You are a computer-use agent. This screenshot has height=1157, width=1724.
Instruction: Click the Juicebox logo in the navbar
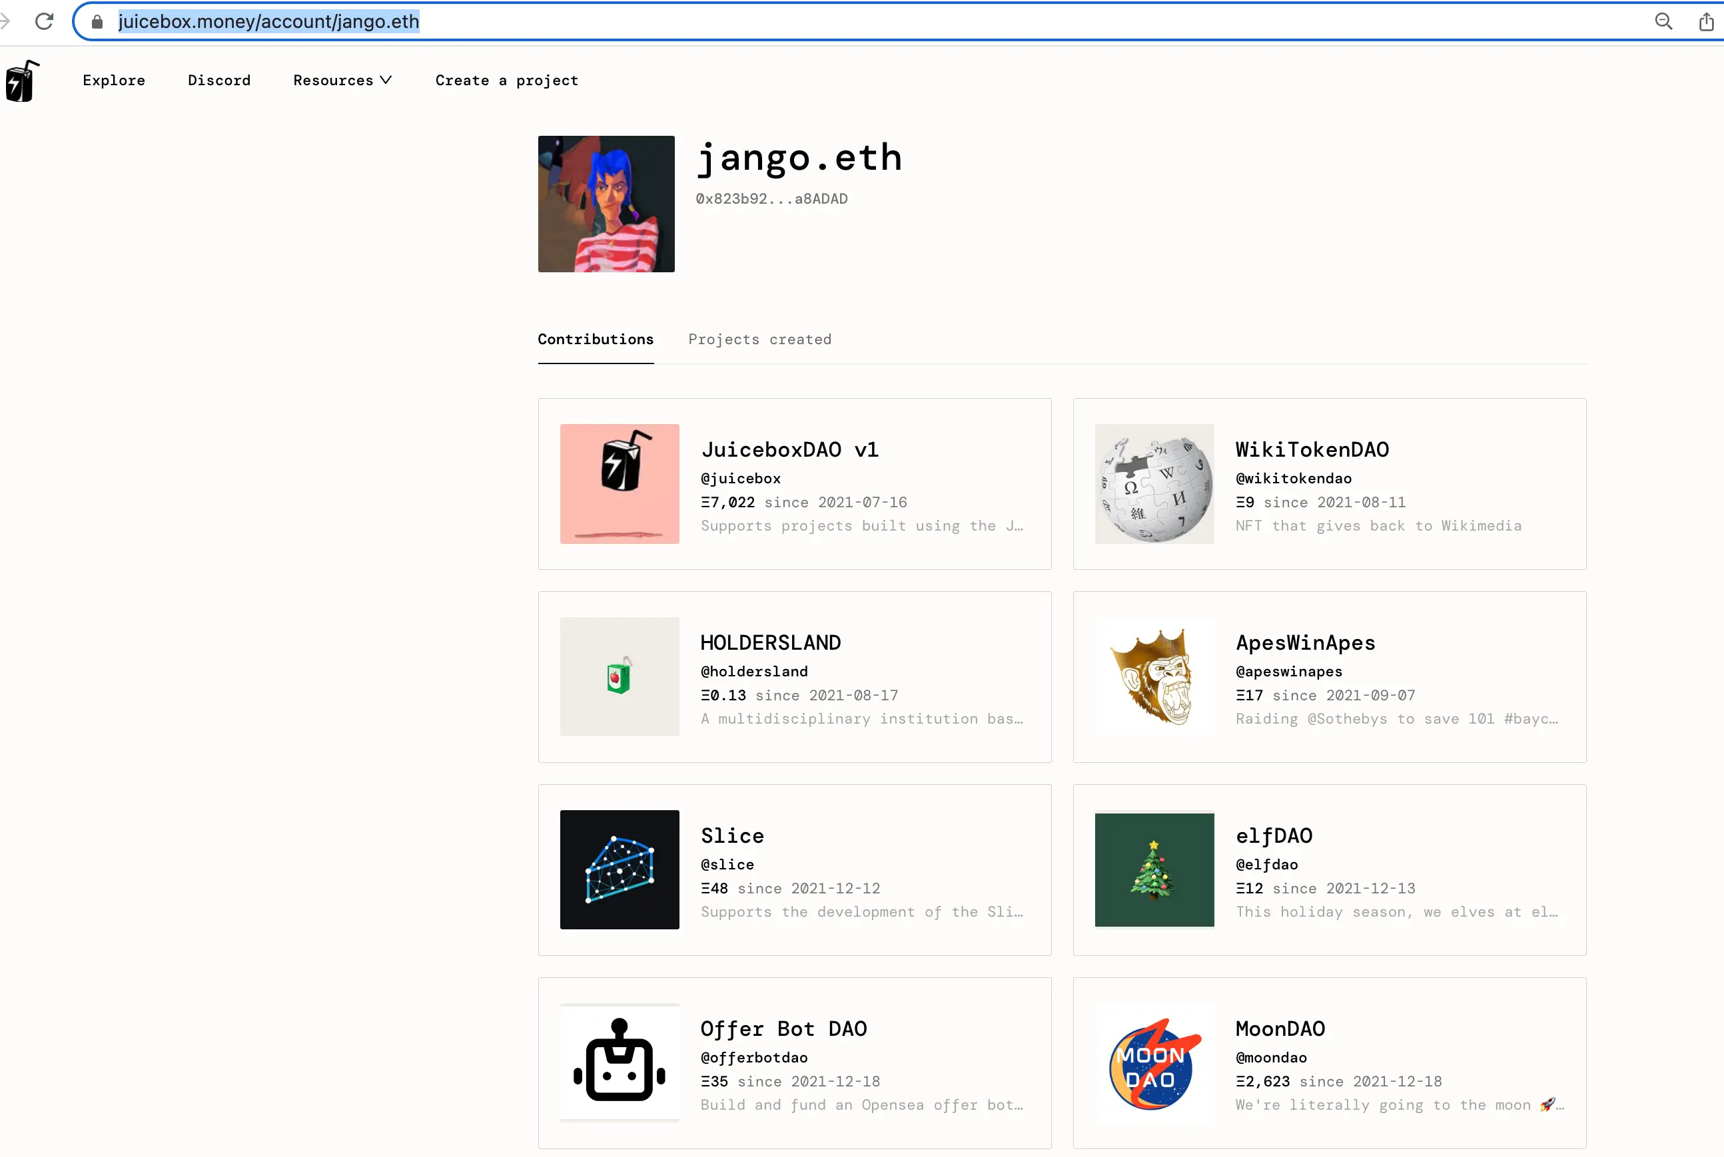tap(21, 81)
